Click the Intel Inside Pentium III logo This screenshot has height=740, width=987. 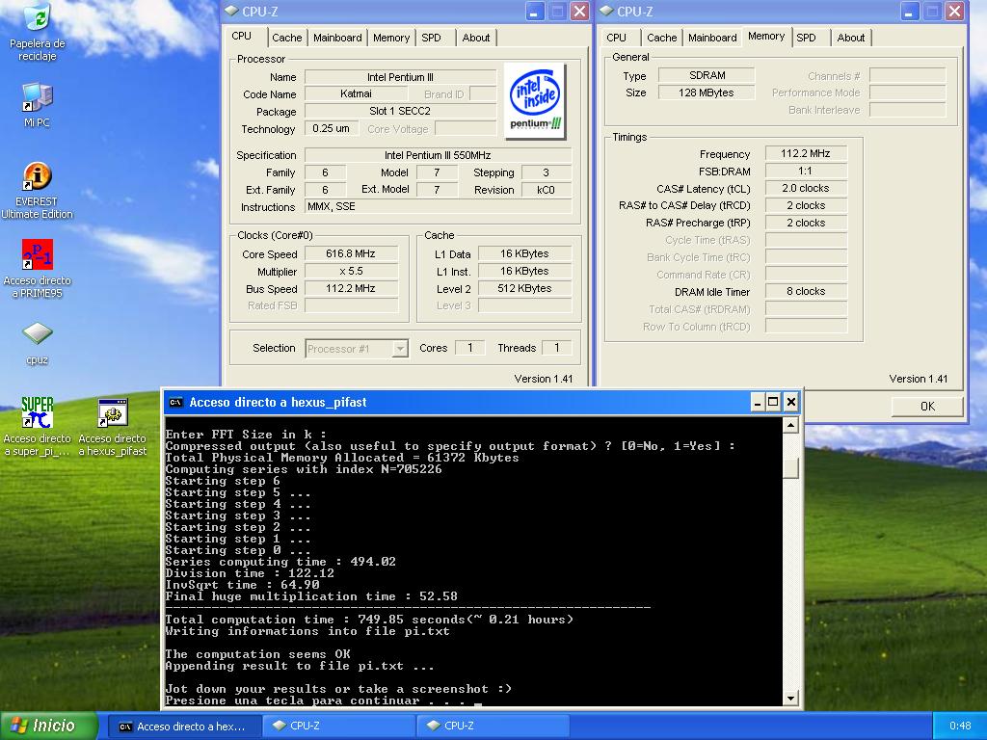[535, 101]
